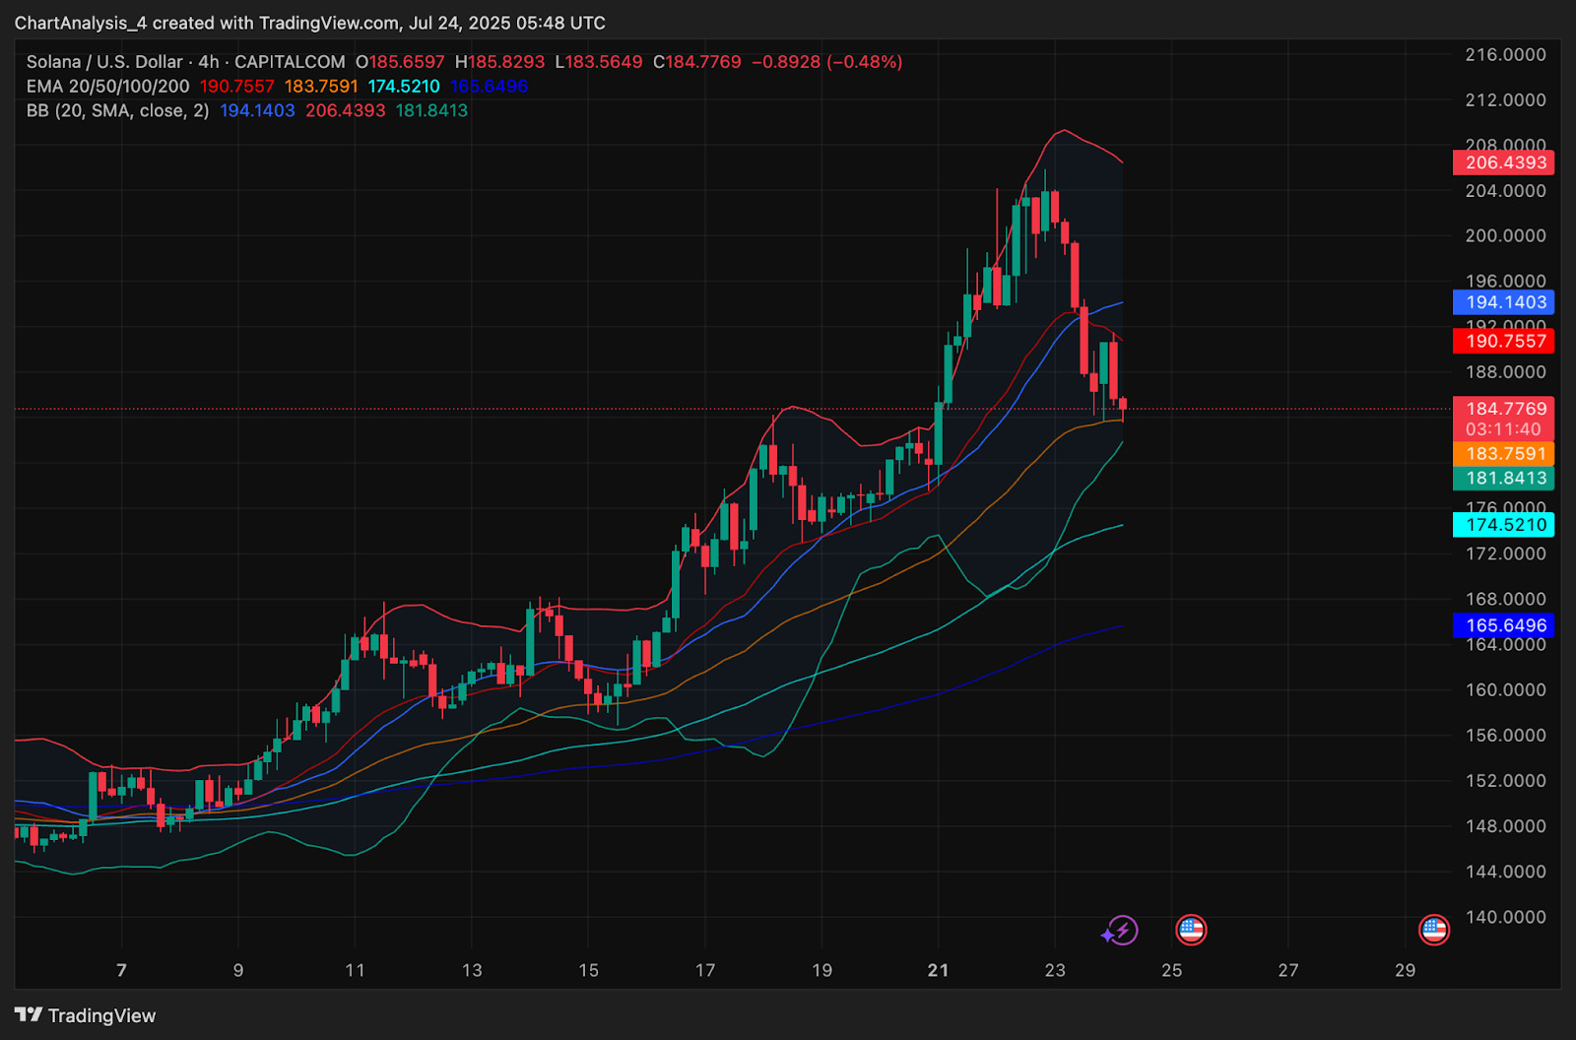Click date 21 on the time axis

pos(939,970)
